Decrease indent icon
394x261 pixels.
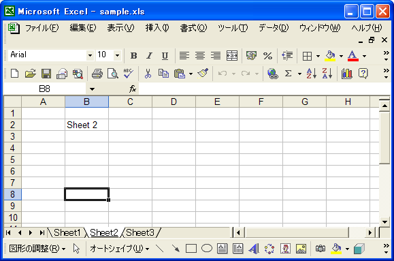coord(287,56)
